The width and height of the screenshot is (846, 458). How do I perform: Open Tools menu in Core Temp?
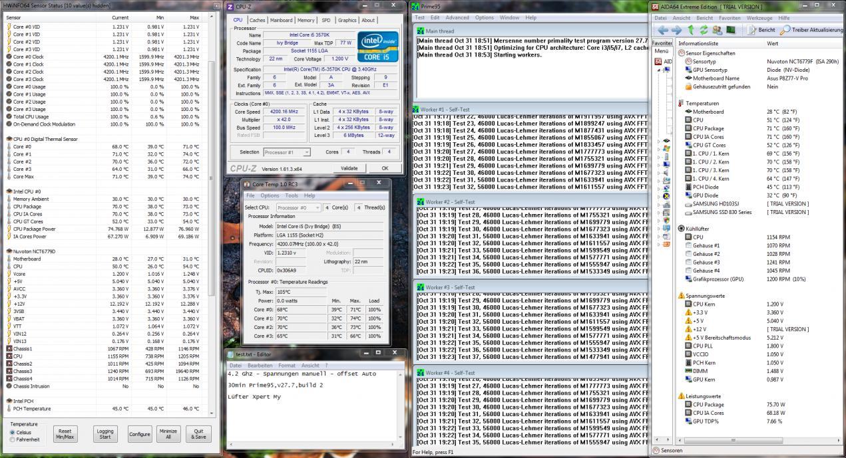pos(292,195)
